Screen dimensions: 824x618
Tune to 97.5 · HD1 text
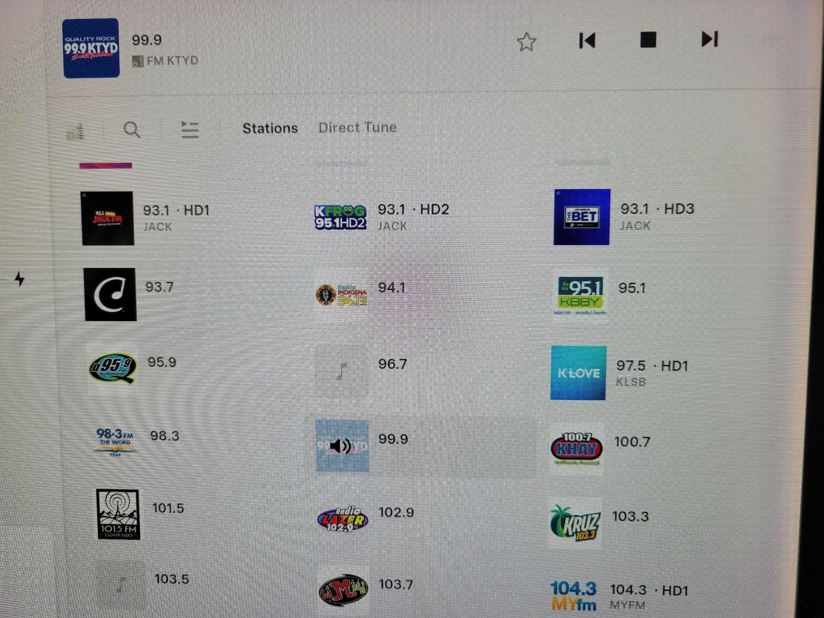[652, 366]
